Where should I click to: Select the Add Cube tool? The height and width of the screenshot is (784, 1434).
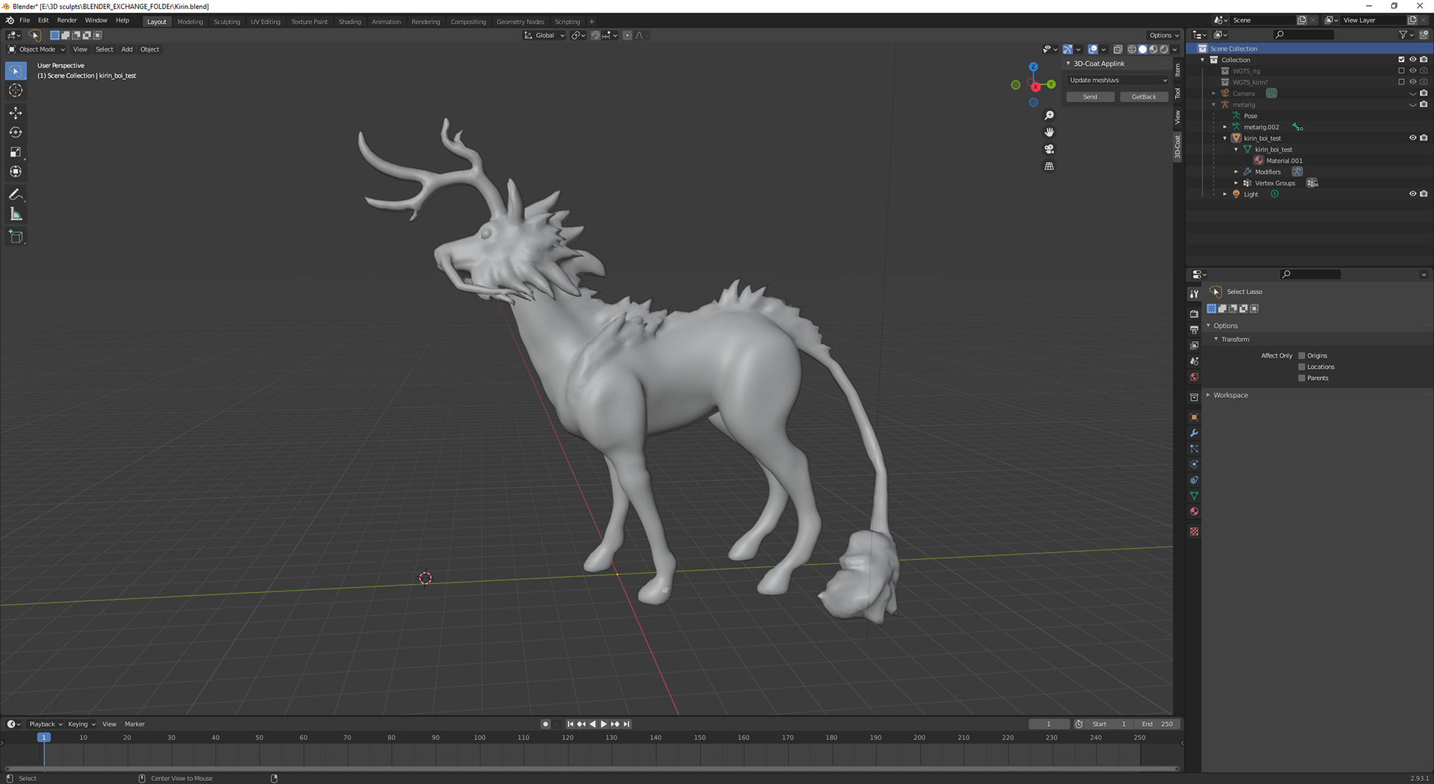click(x=16, y=237)
